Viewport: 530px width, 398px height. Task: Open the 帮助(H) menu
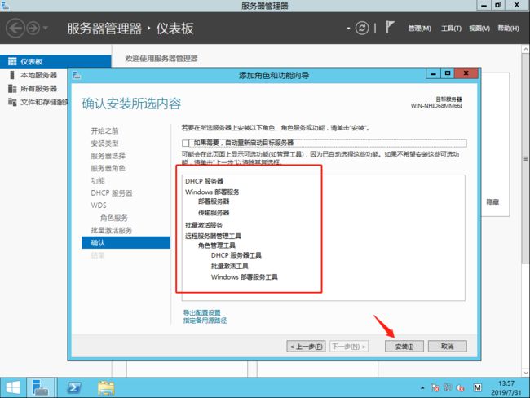508,29
